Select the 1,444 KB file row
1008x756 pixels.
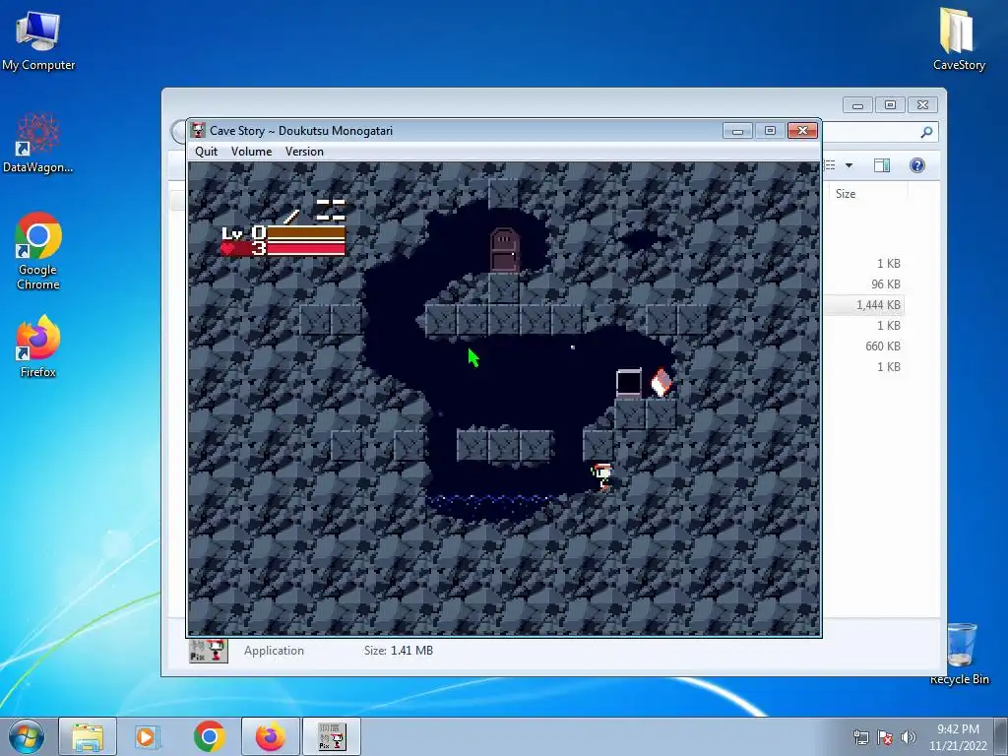pos(864,305)
